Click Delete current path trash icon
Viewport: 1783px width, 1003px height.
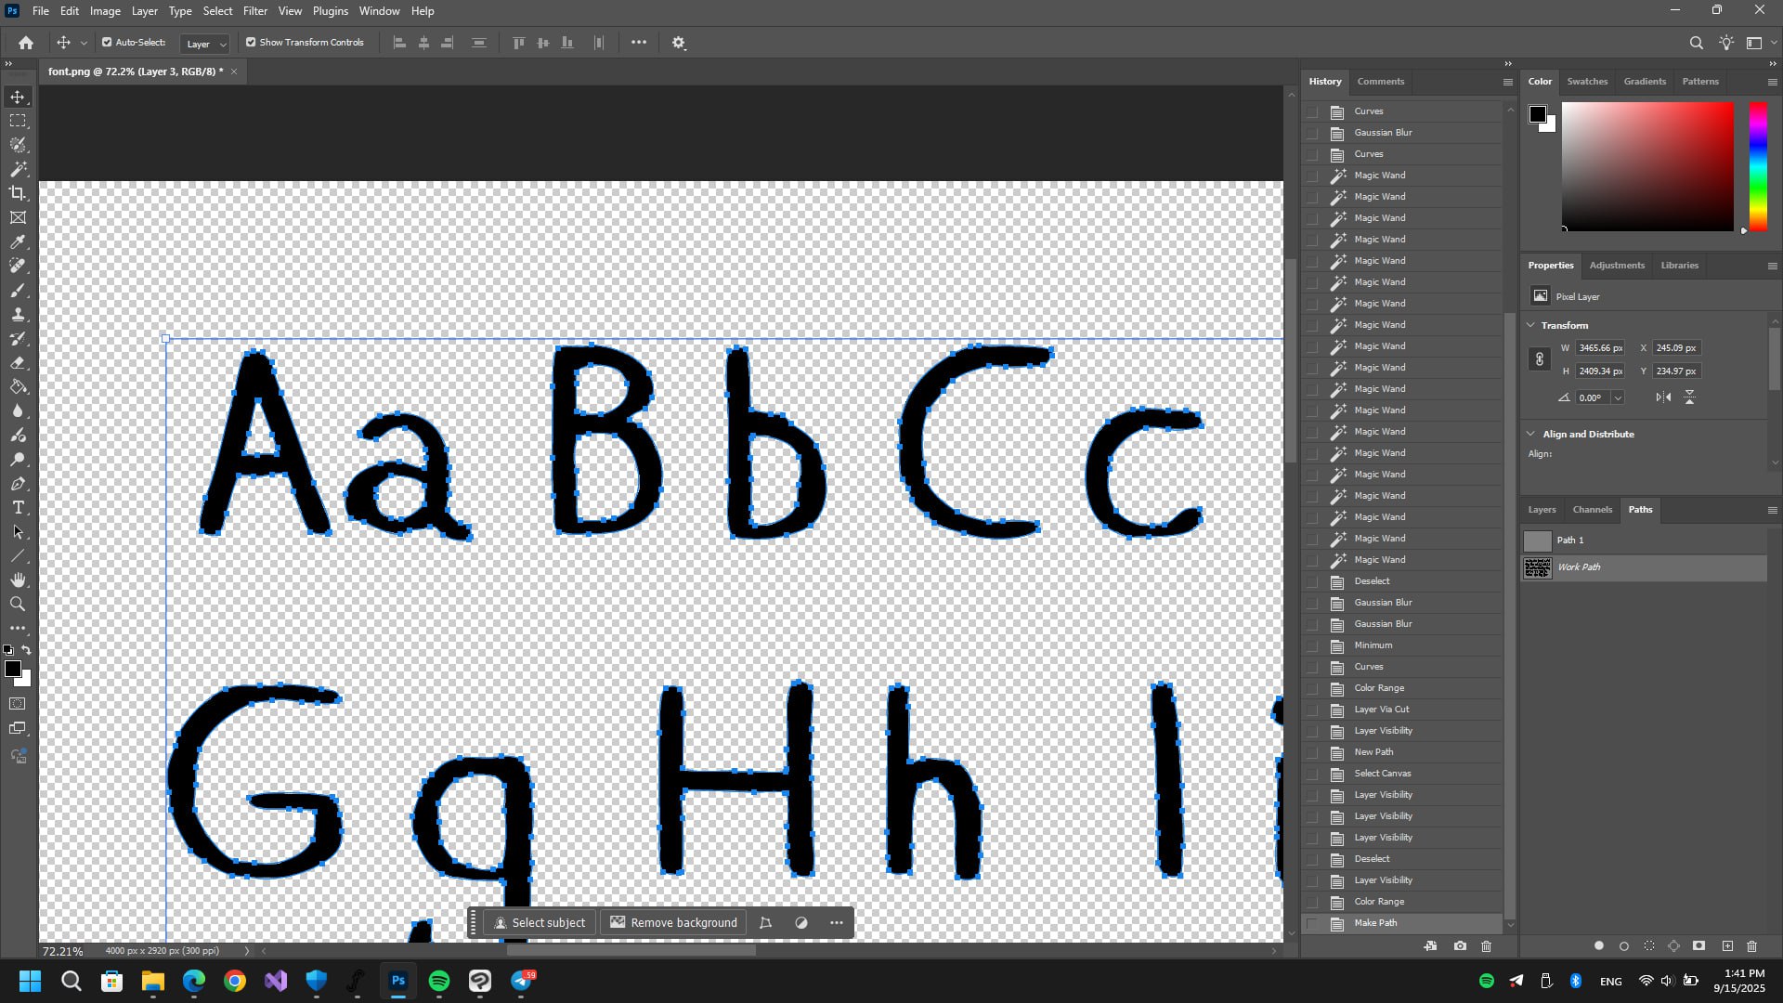(x=1752, y=946)
